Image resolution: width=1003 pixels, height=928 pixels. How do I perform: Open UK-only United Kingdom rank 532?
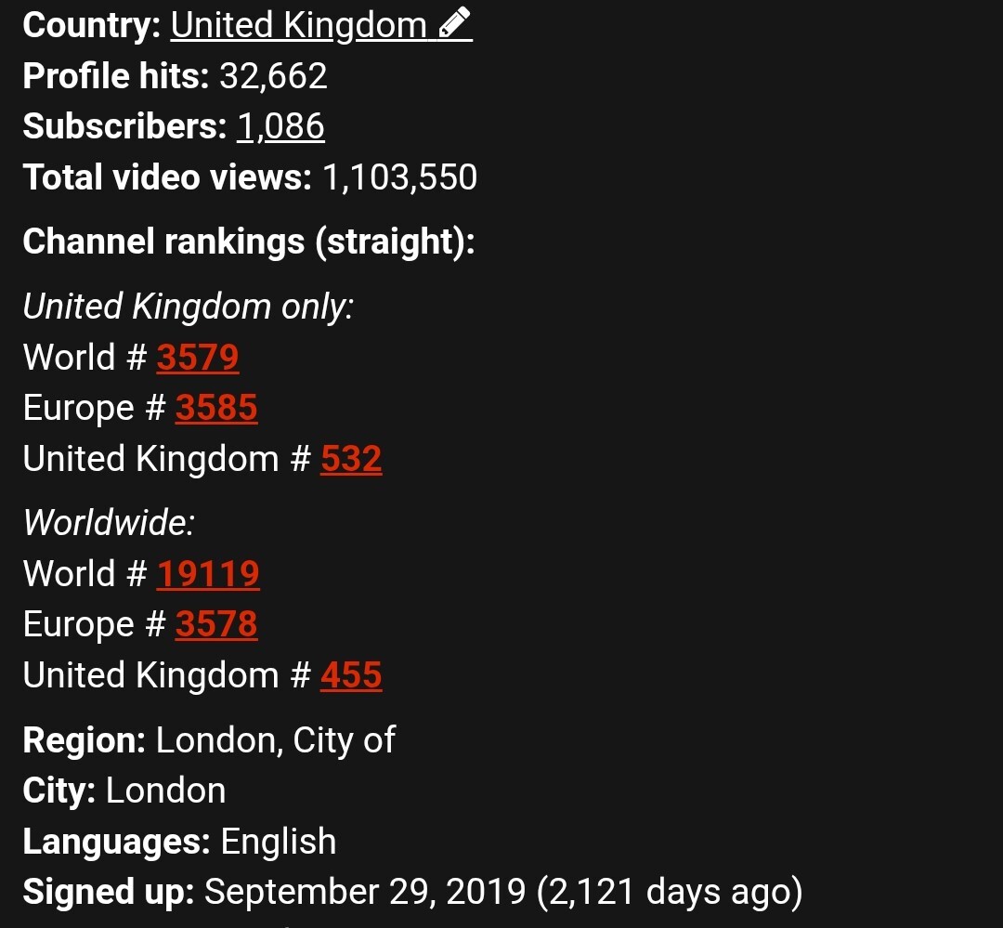click(x=351, y=459)
